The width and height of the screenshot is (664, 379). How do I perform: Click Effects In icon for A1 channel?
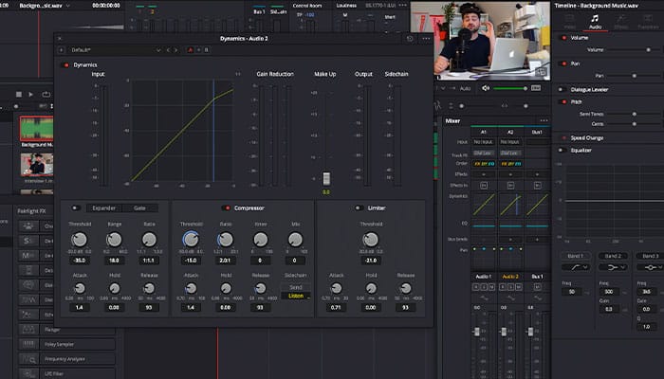click(x=484, y=186)
